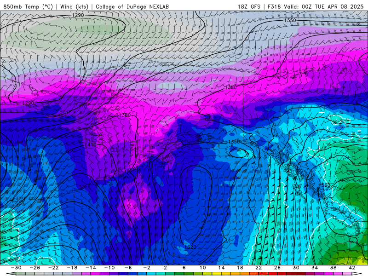Click the -6 colorbar tick label
The image size is (368, 276).
[128, 268]
